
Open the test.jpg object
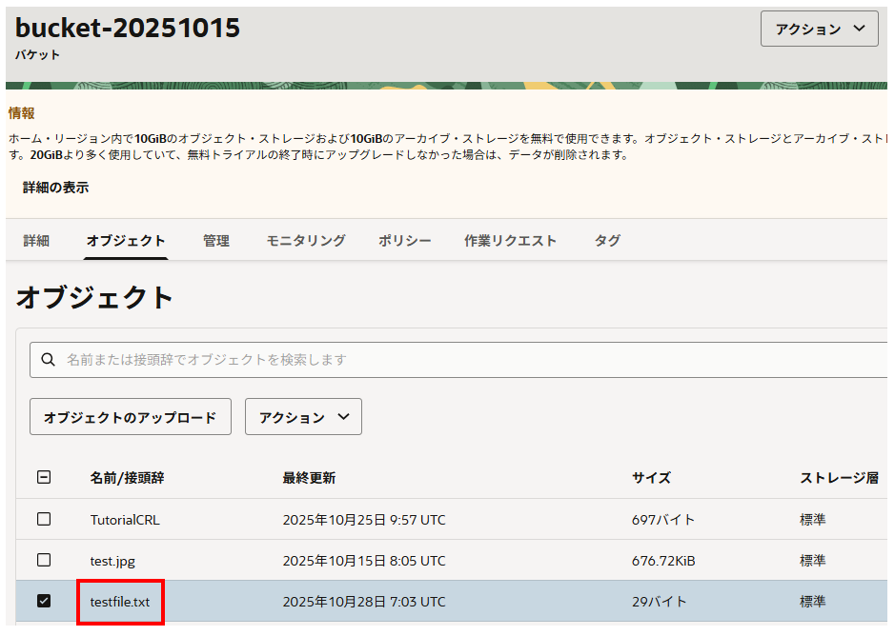coord(112,561)
